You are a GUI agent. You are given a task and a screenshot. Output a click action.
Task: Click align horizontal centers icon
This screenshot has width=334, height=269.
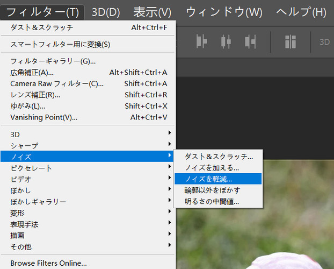(226, 41)
